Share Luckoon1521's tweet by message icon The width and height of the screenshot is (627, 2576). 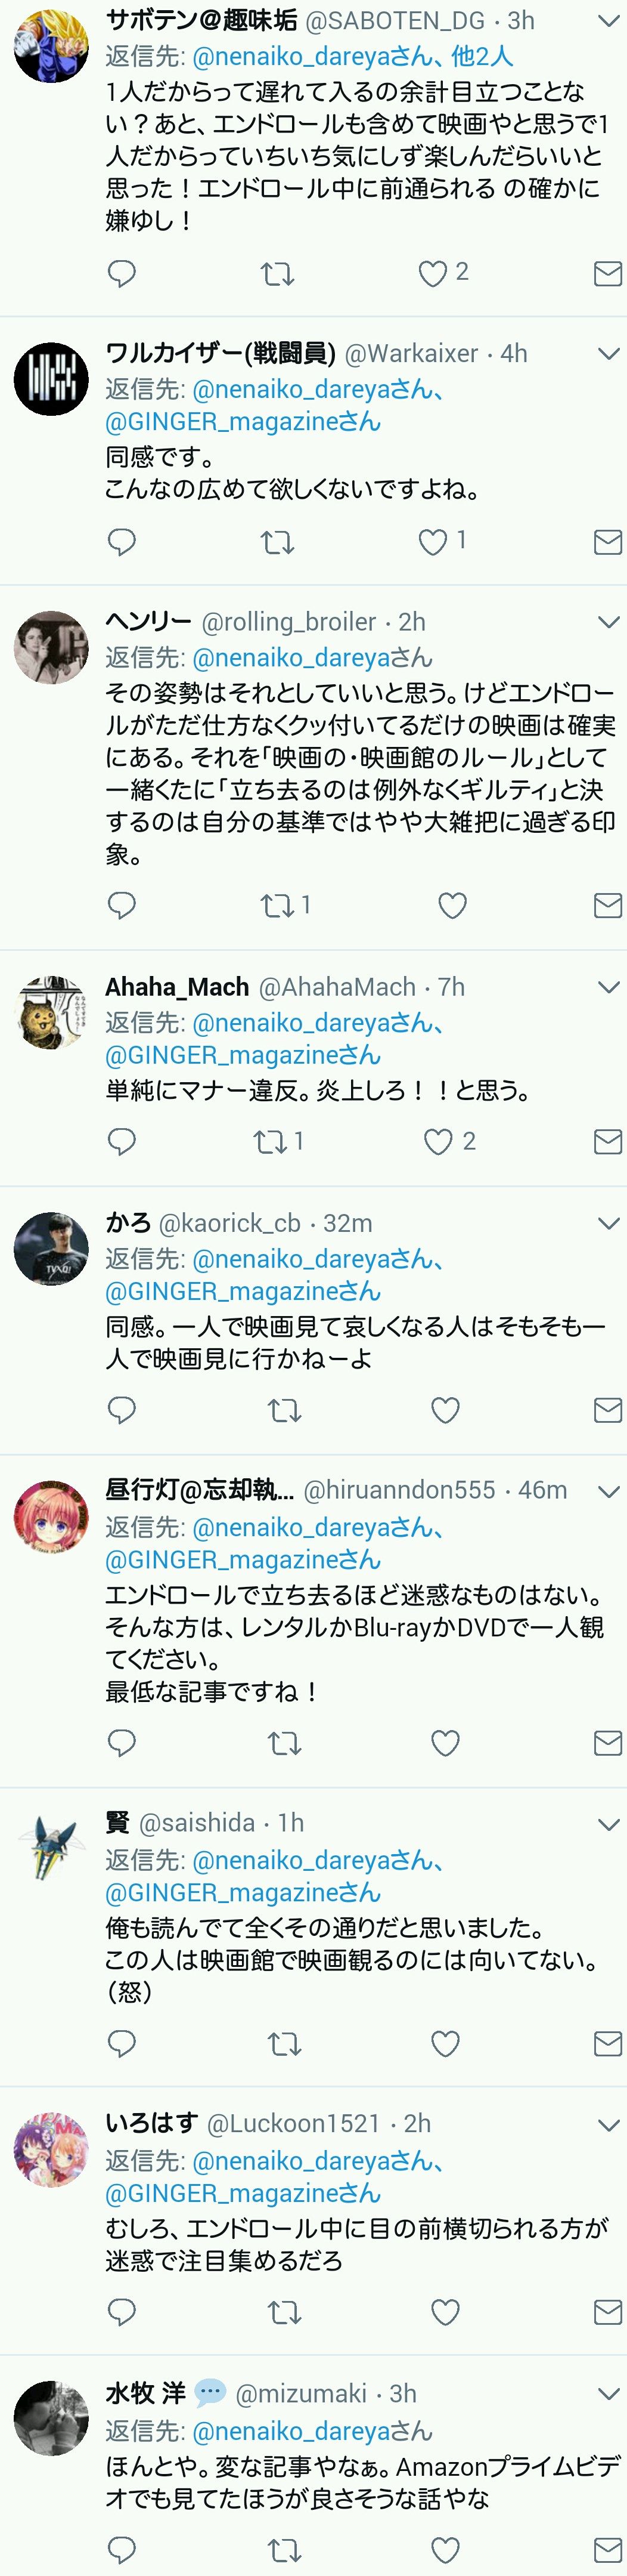[608, 2311]
